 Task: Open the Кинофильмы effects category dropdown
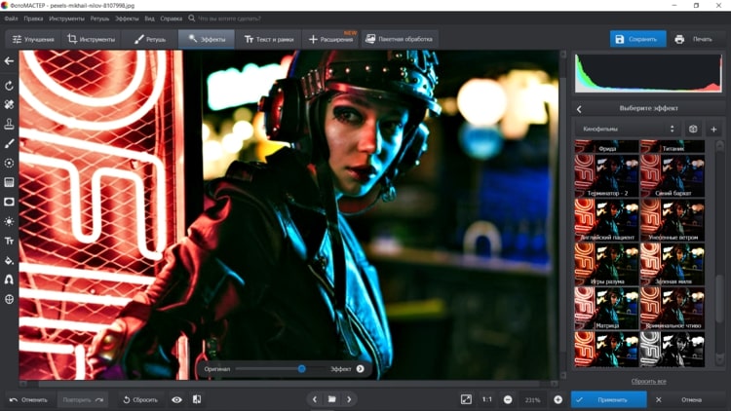(629, 129)
